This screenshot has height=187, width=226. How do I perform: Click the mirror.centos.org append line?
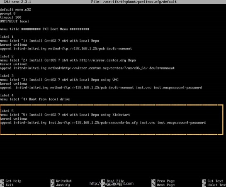click(87, 68)
